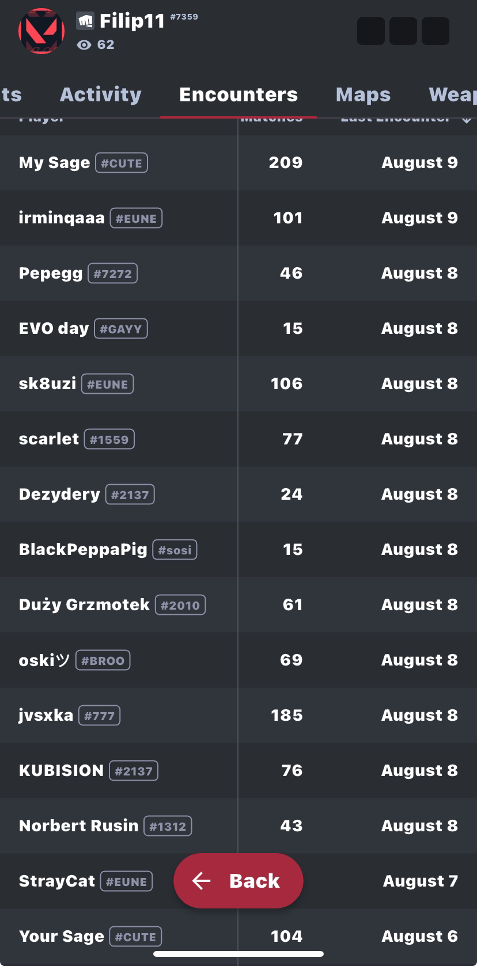Viewport: 477px width, 966px height.
Task: Click the left arrow on Back button
Action: pos(202,880)
